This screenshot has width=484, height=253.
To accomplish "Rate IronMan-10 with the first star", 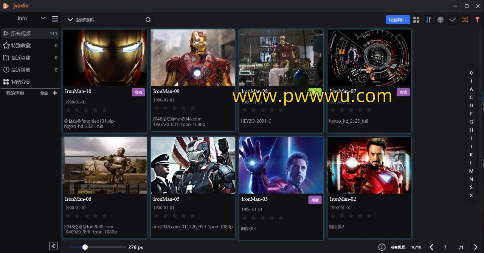I will tap(68, 110).
